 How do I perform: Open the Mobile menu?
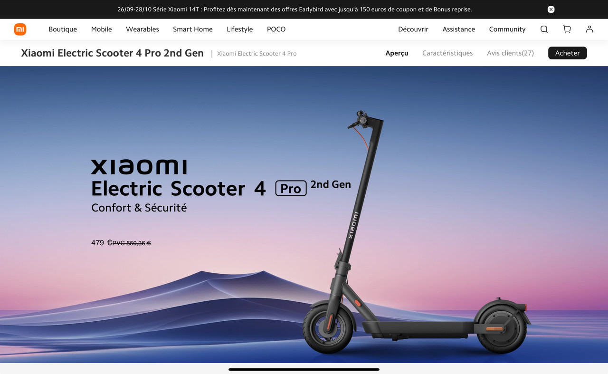pyautogui.click(x=102, y=29)
